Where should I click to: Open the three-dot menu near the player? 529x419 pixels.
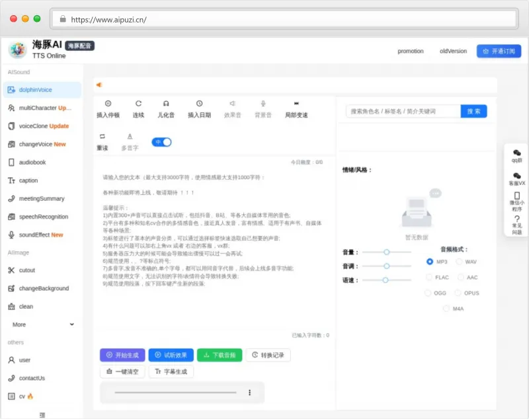249,392
